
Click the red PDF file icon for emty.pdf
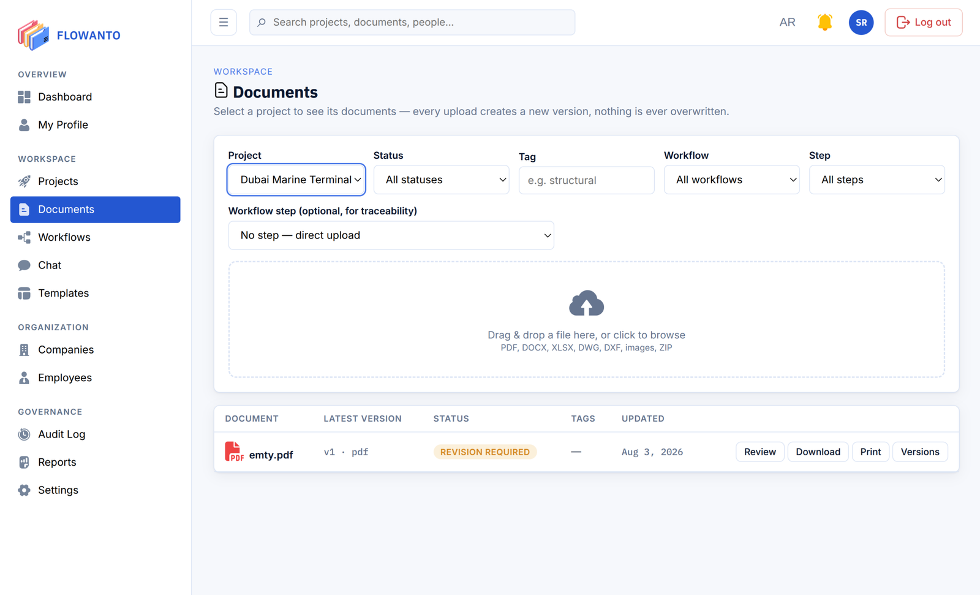click(233, 452)
